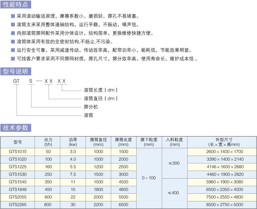Click the 筛分机 label
Viewport: 257px width, 209px height.
[91, 107]
